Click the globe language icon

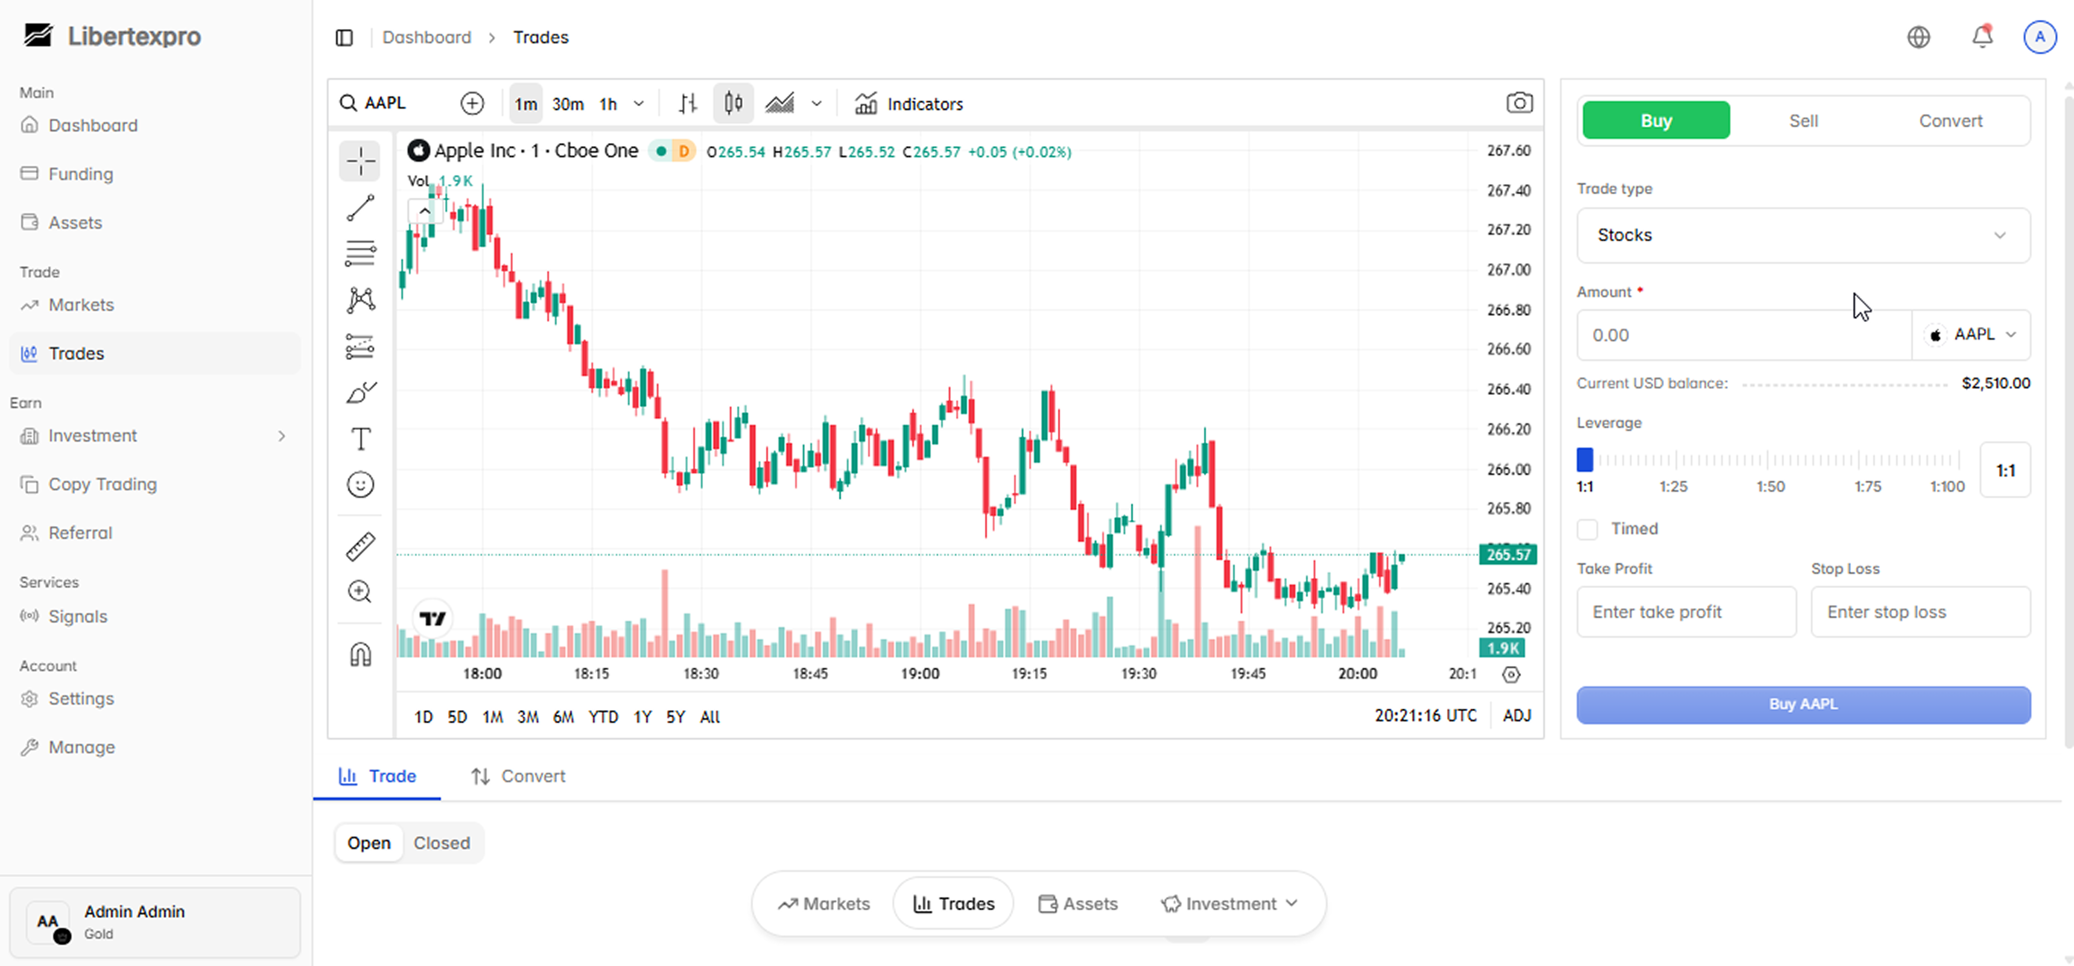[1918, 37]
